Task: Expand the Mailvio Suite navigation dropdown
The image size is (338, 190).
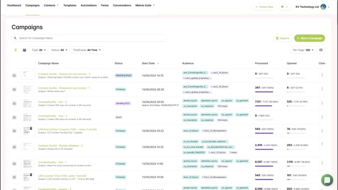Action: tap(145, 5)
